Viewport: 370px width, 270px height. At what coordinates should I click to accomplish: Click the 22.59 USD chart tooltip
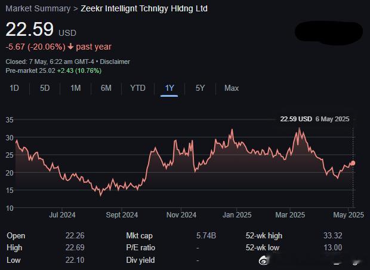click(314, 119)
